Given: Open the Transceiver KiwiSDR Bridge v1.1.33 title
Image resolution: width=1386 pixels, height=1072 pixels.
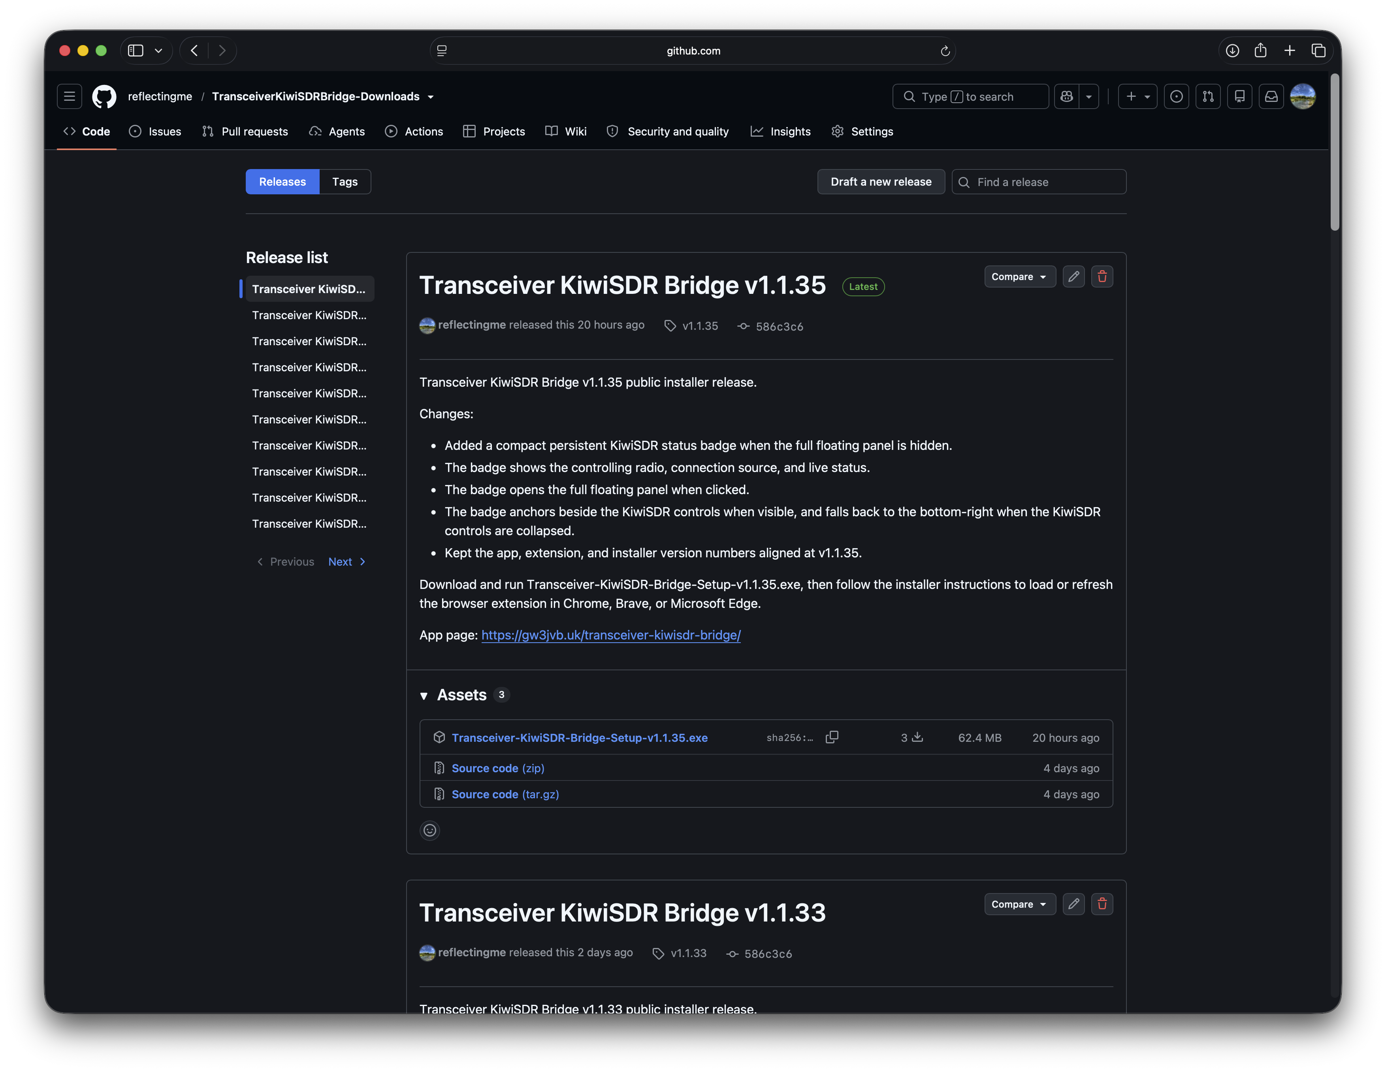Looking at the screenshot, I should [x=622, y=913].
